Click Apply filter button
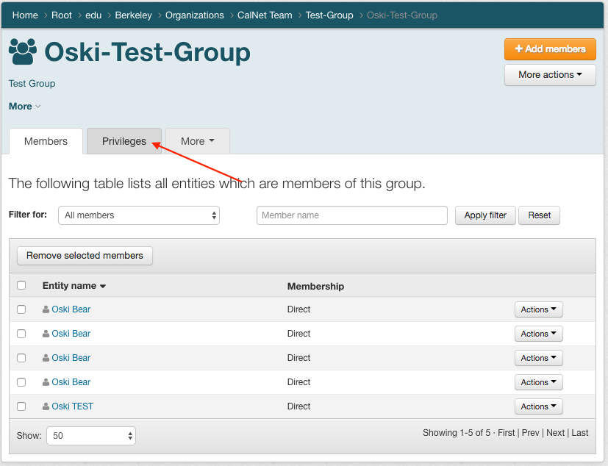 click(485, 215)
